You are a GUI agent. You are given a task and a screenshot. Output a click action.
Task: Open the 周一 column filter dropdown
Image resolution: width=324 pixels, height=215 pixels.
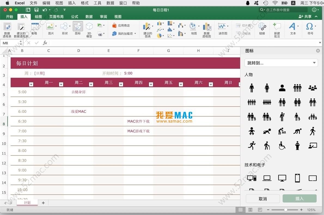click(x=61, y=84)
